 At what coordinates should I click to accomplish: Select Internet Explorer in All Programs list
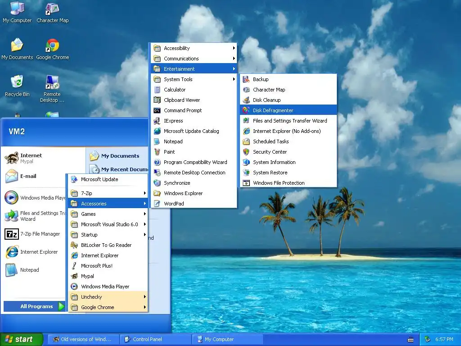click(108, 255)
